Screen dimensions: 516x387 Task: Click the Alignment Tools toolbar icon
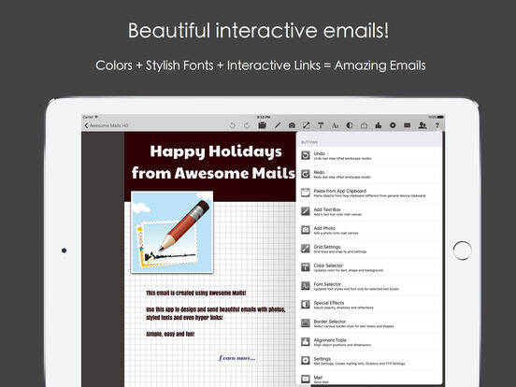point(379,125)
